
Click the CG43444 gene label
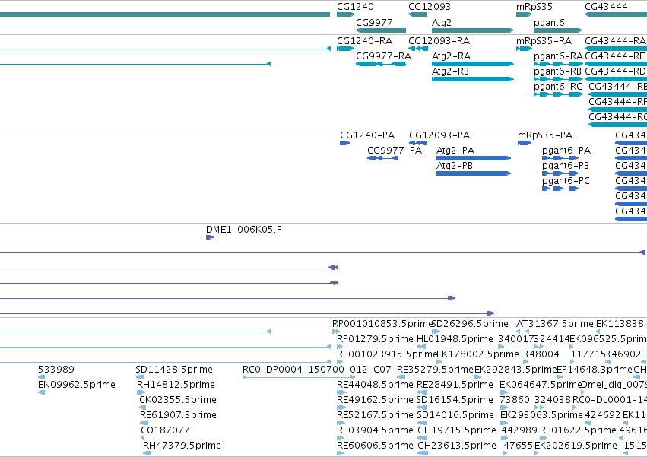click(606, 7)
